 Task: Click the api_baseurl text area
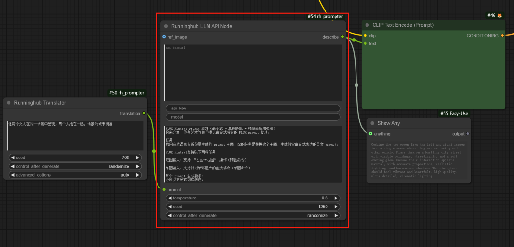pyautogui.click(x=253, y=73)
